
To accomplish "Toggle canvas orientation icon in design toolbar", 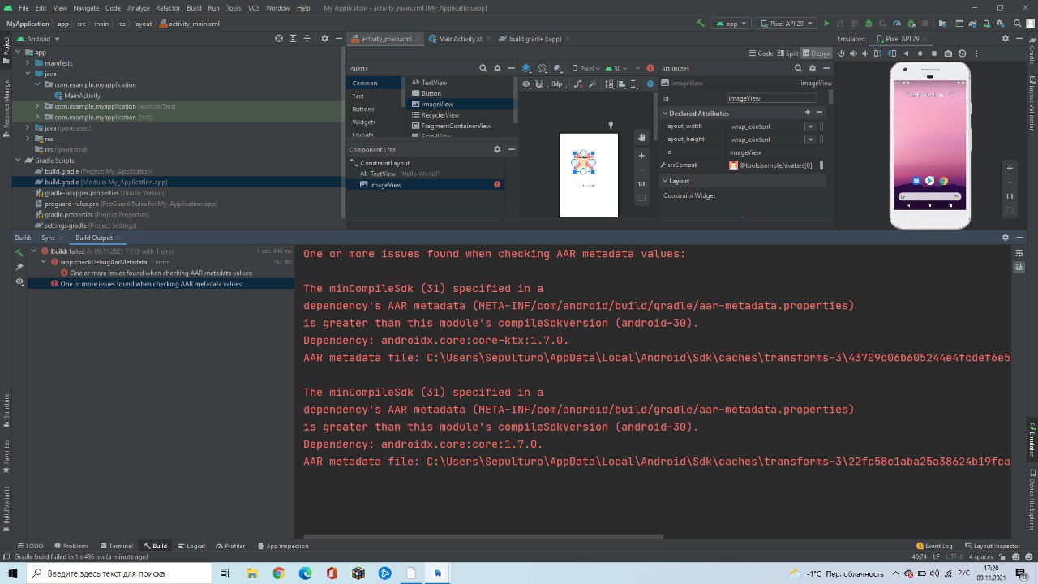I will pos(543,68).
